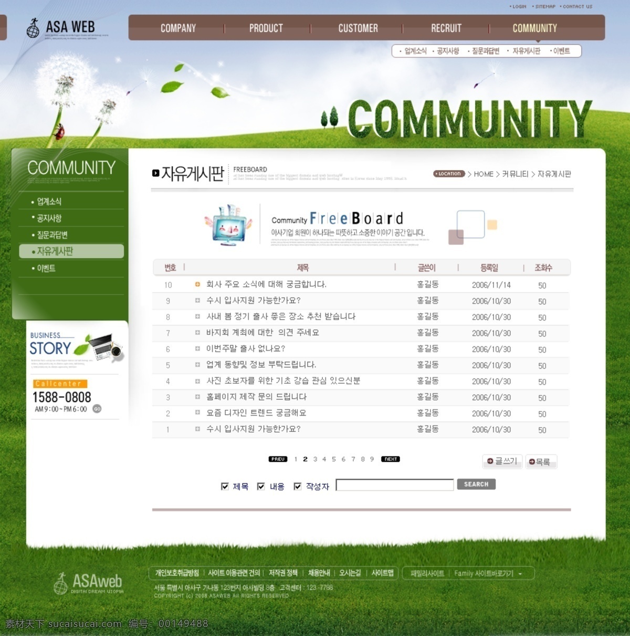Toggle the 내용 search checkbox
This screenshot has height=636, width=630.
(x=261, y=486)
